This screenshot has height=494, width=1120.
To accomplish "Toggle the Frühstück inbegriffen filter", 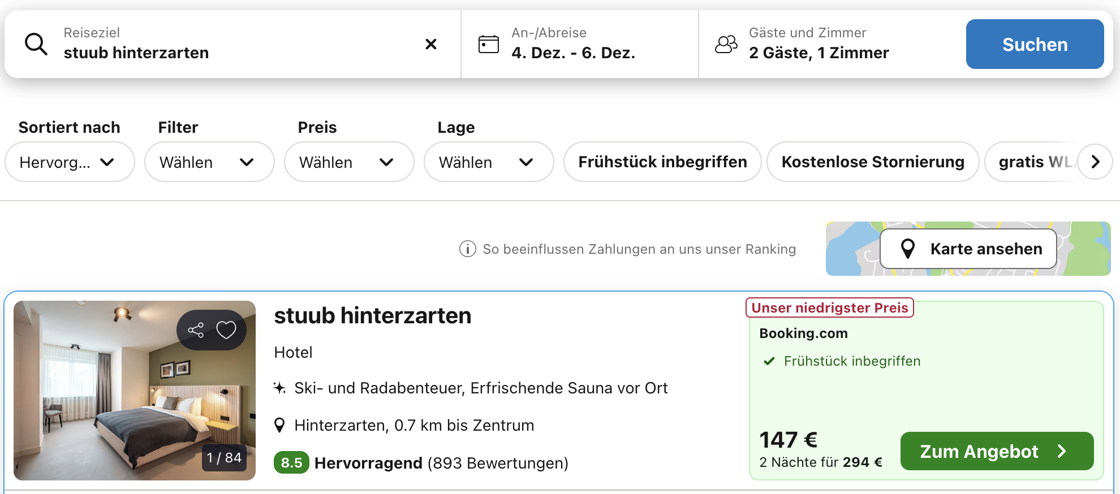I will tap(662, 162).
